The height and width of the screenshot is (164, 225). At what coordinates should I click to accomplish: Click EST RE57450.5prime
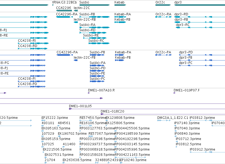tap(86, 121)
